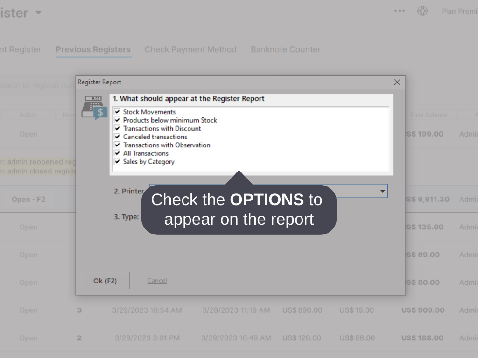The image size is (478, 358).
Task: Select the US$ 9,911.30 balance cell
Action: click(x=428, y=200)
